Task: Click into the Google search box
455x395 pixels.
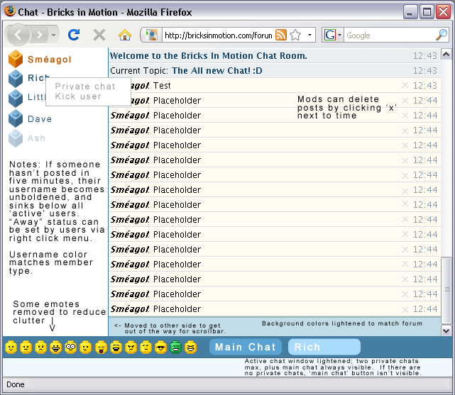Action: point(390,35)
